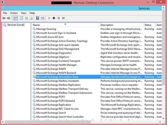Click the Forward arrow in toolbar
This screenshot has height=125, width=167.
coord(9,18)
